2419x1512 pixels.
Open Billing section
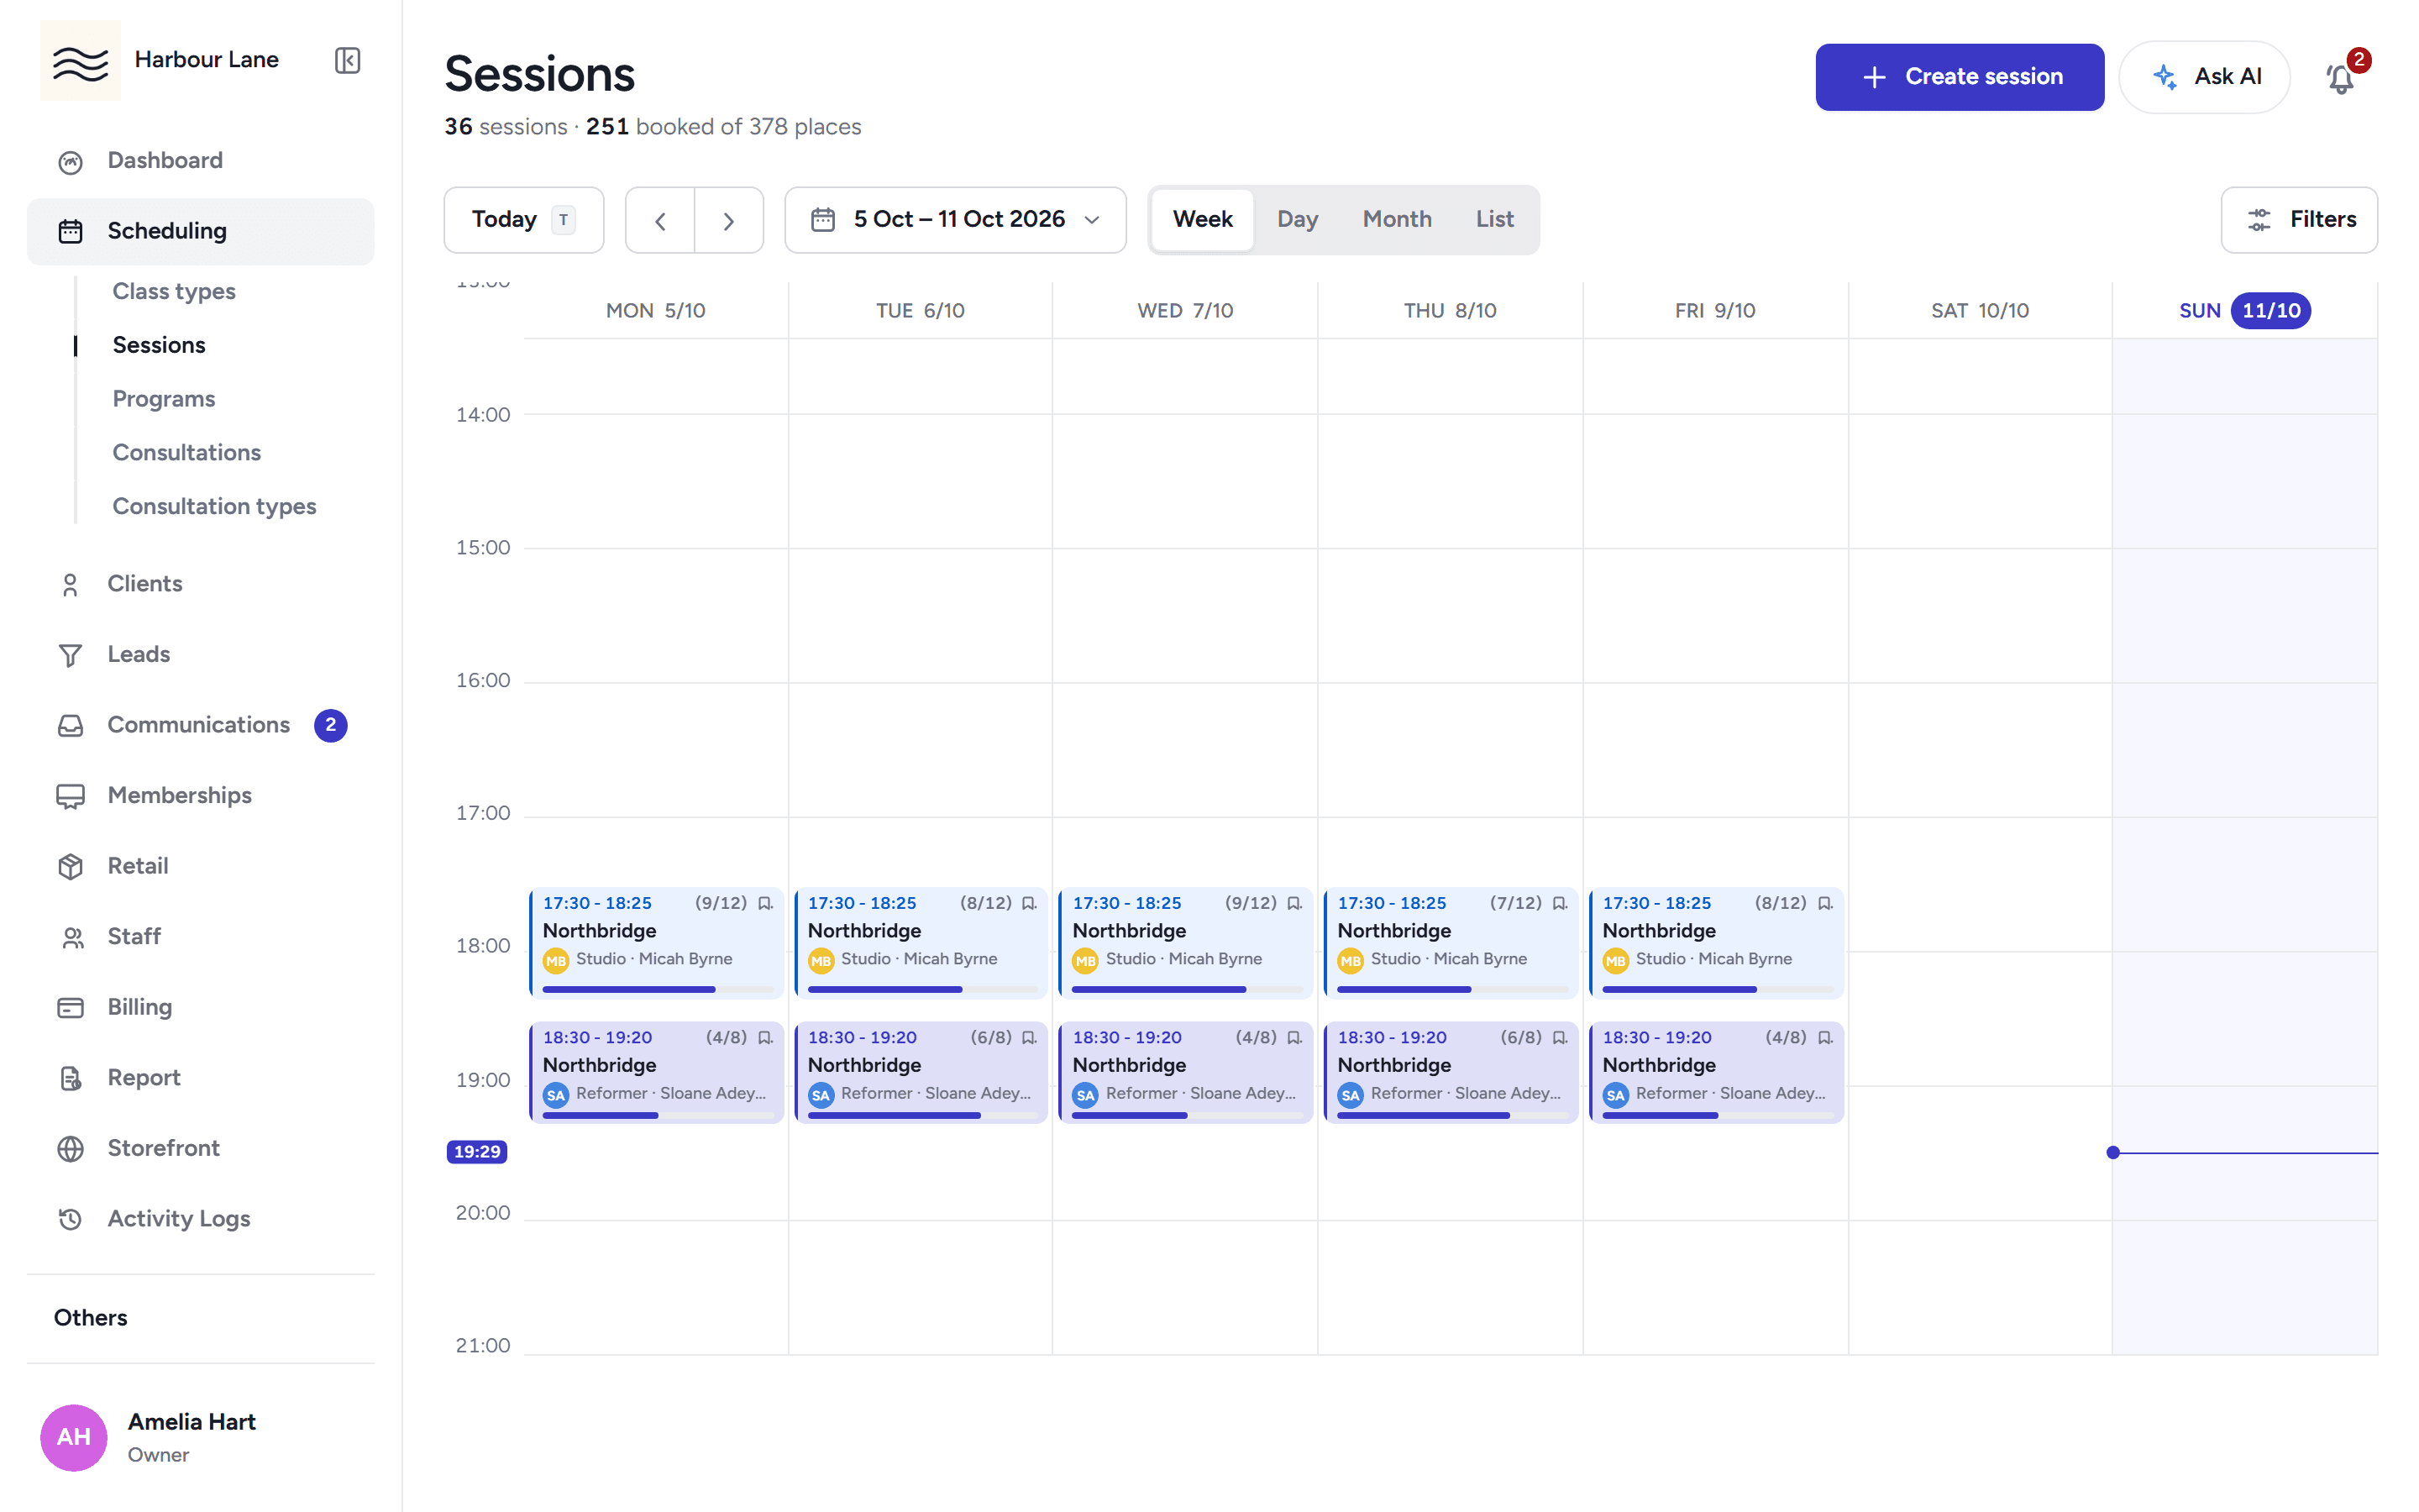point(200,1007)
